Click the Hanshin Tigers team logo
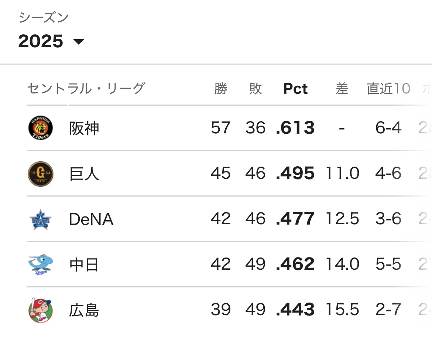432x348 pixels. [41, 128]
